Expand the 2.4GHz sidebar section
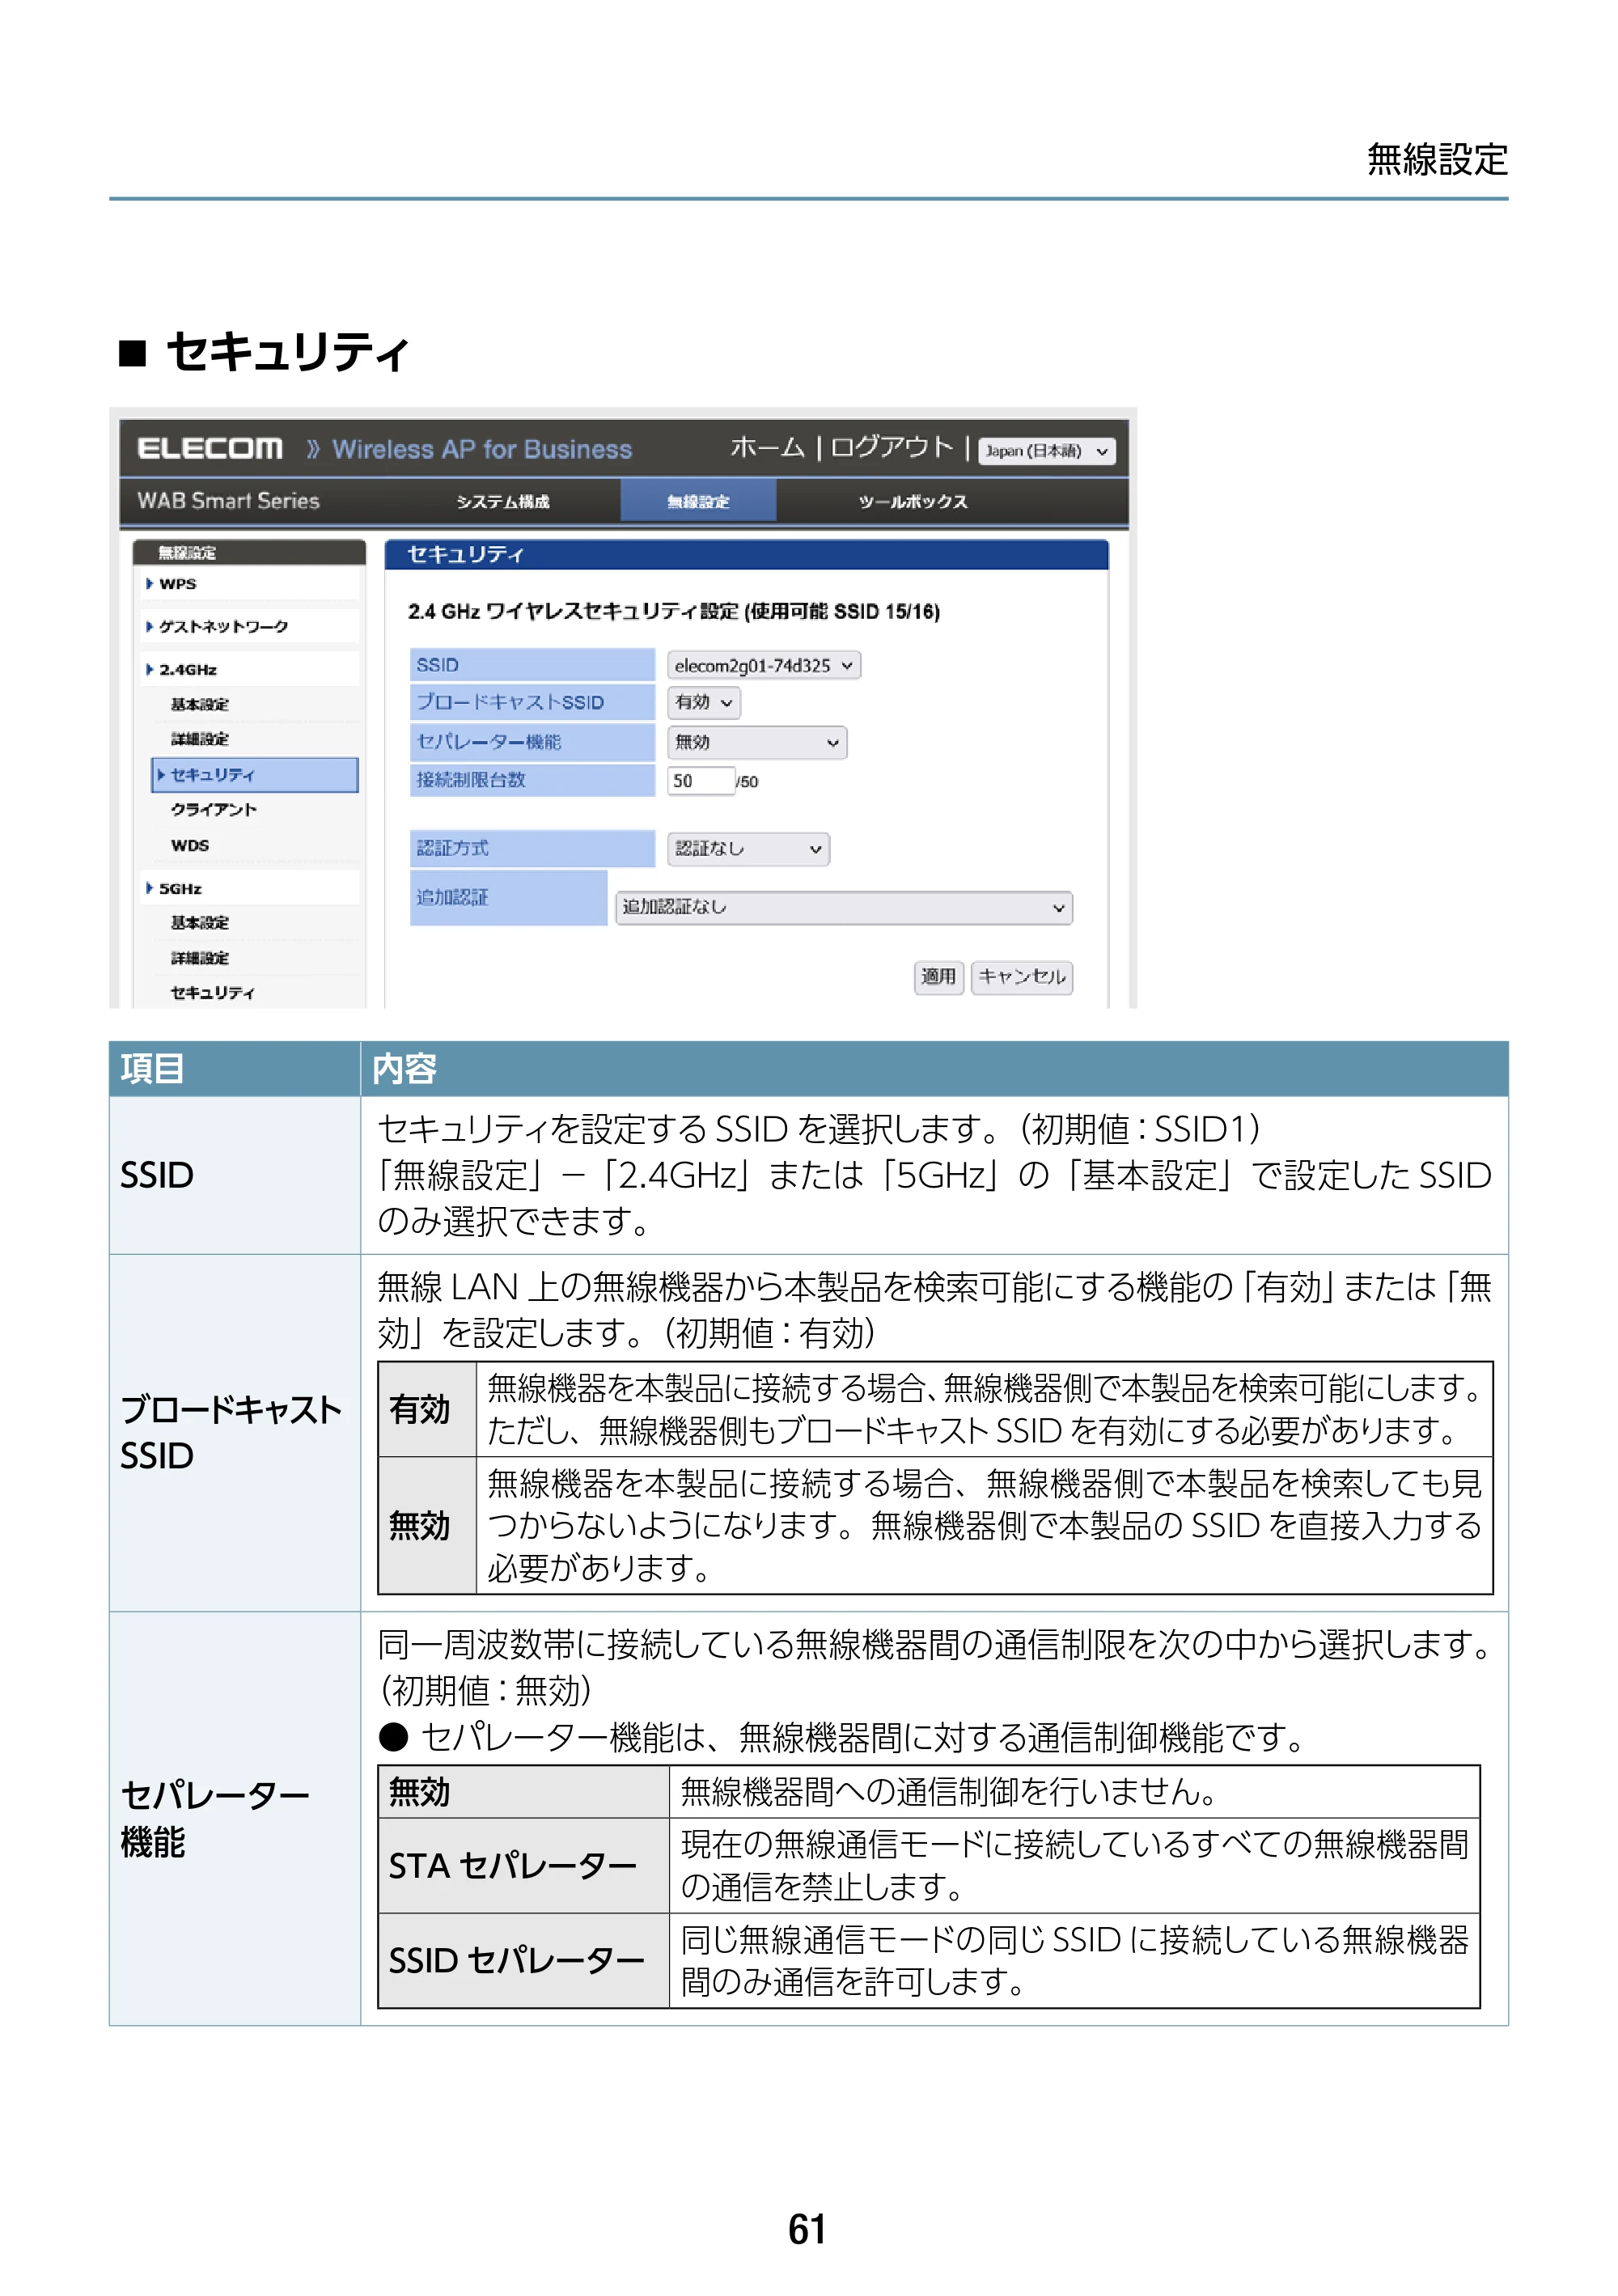Image resolution: width=1618 pixels, height=2296 pixels. pos(250,669)
